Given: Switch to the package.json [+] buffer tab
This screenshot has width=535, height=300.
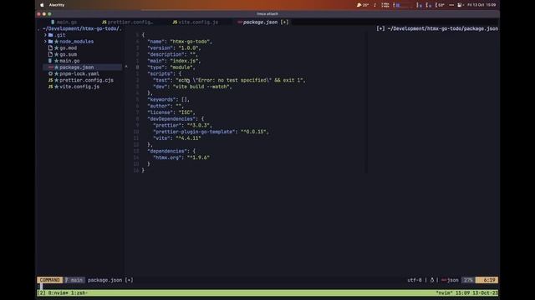Looking at the screenshot, I should point(266,22).
